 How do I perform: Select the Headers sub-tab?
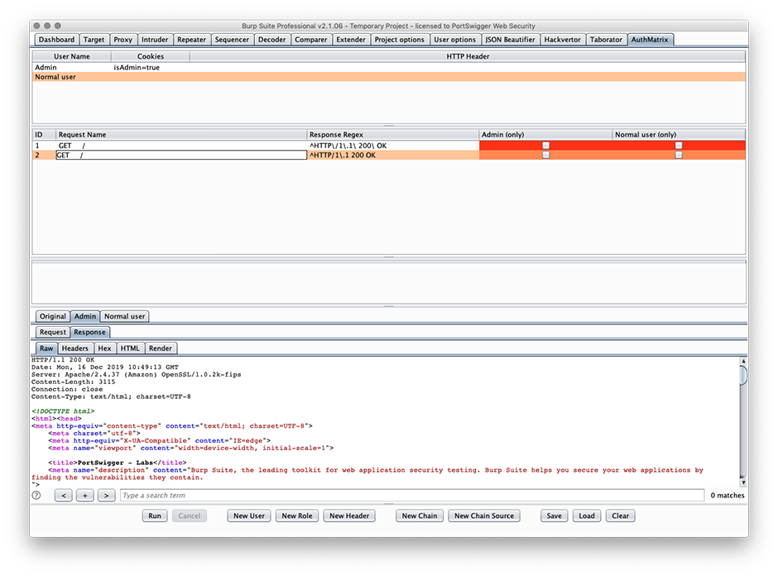(74, 348)
